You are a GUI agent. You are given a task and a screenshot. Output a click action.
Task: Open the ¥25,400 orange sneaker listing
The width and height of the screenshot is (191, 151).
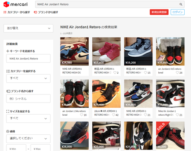[x=106, y=94]
